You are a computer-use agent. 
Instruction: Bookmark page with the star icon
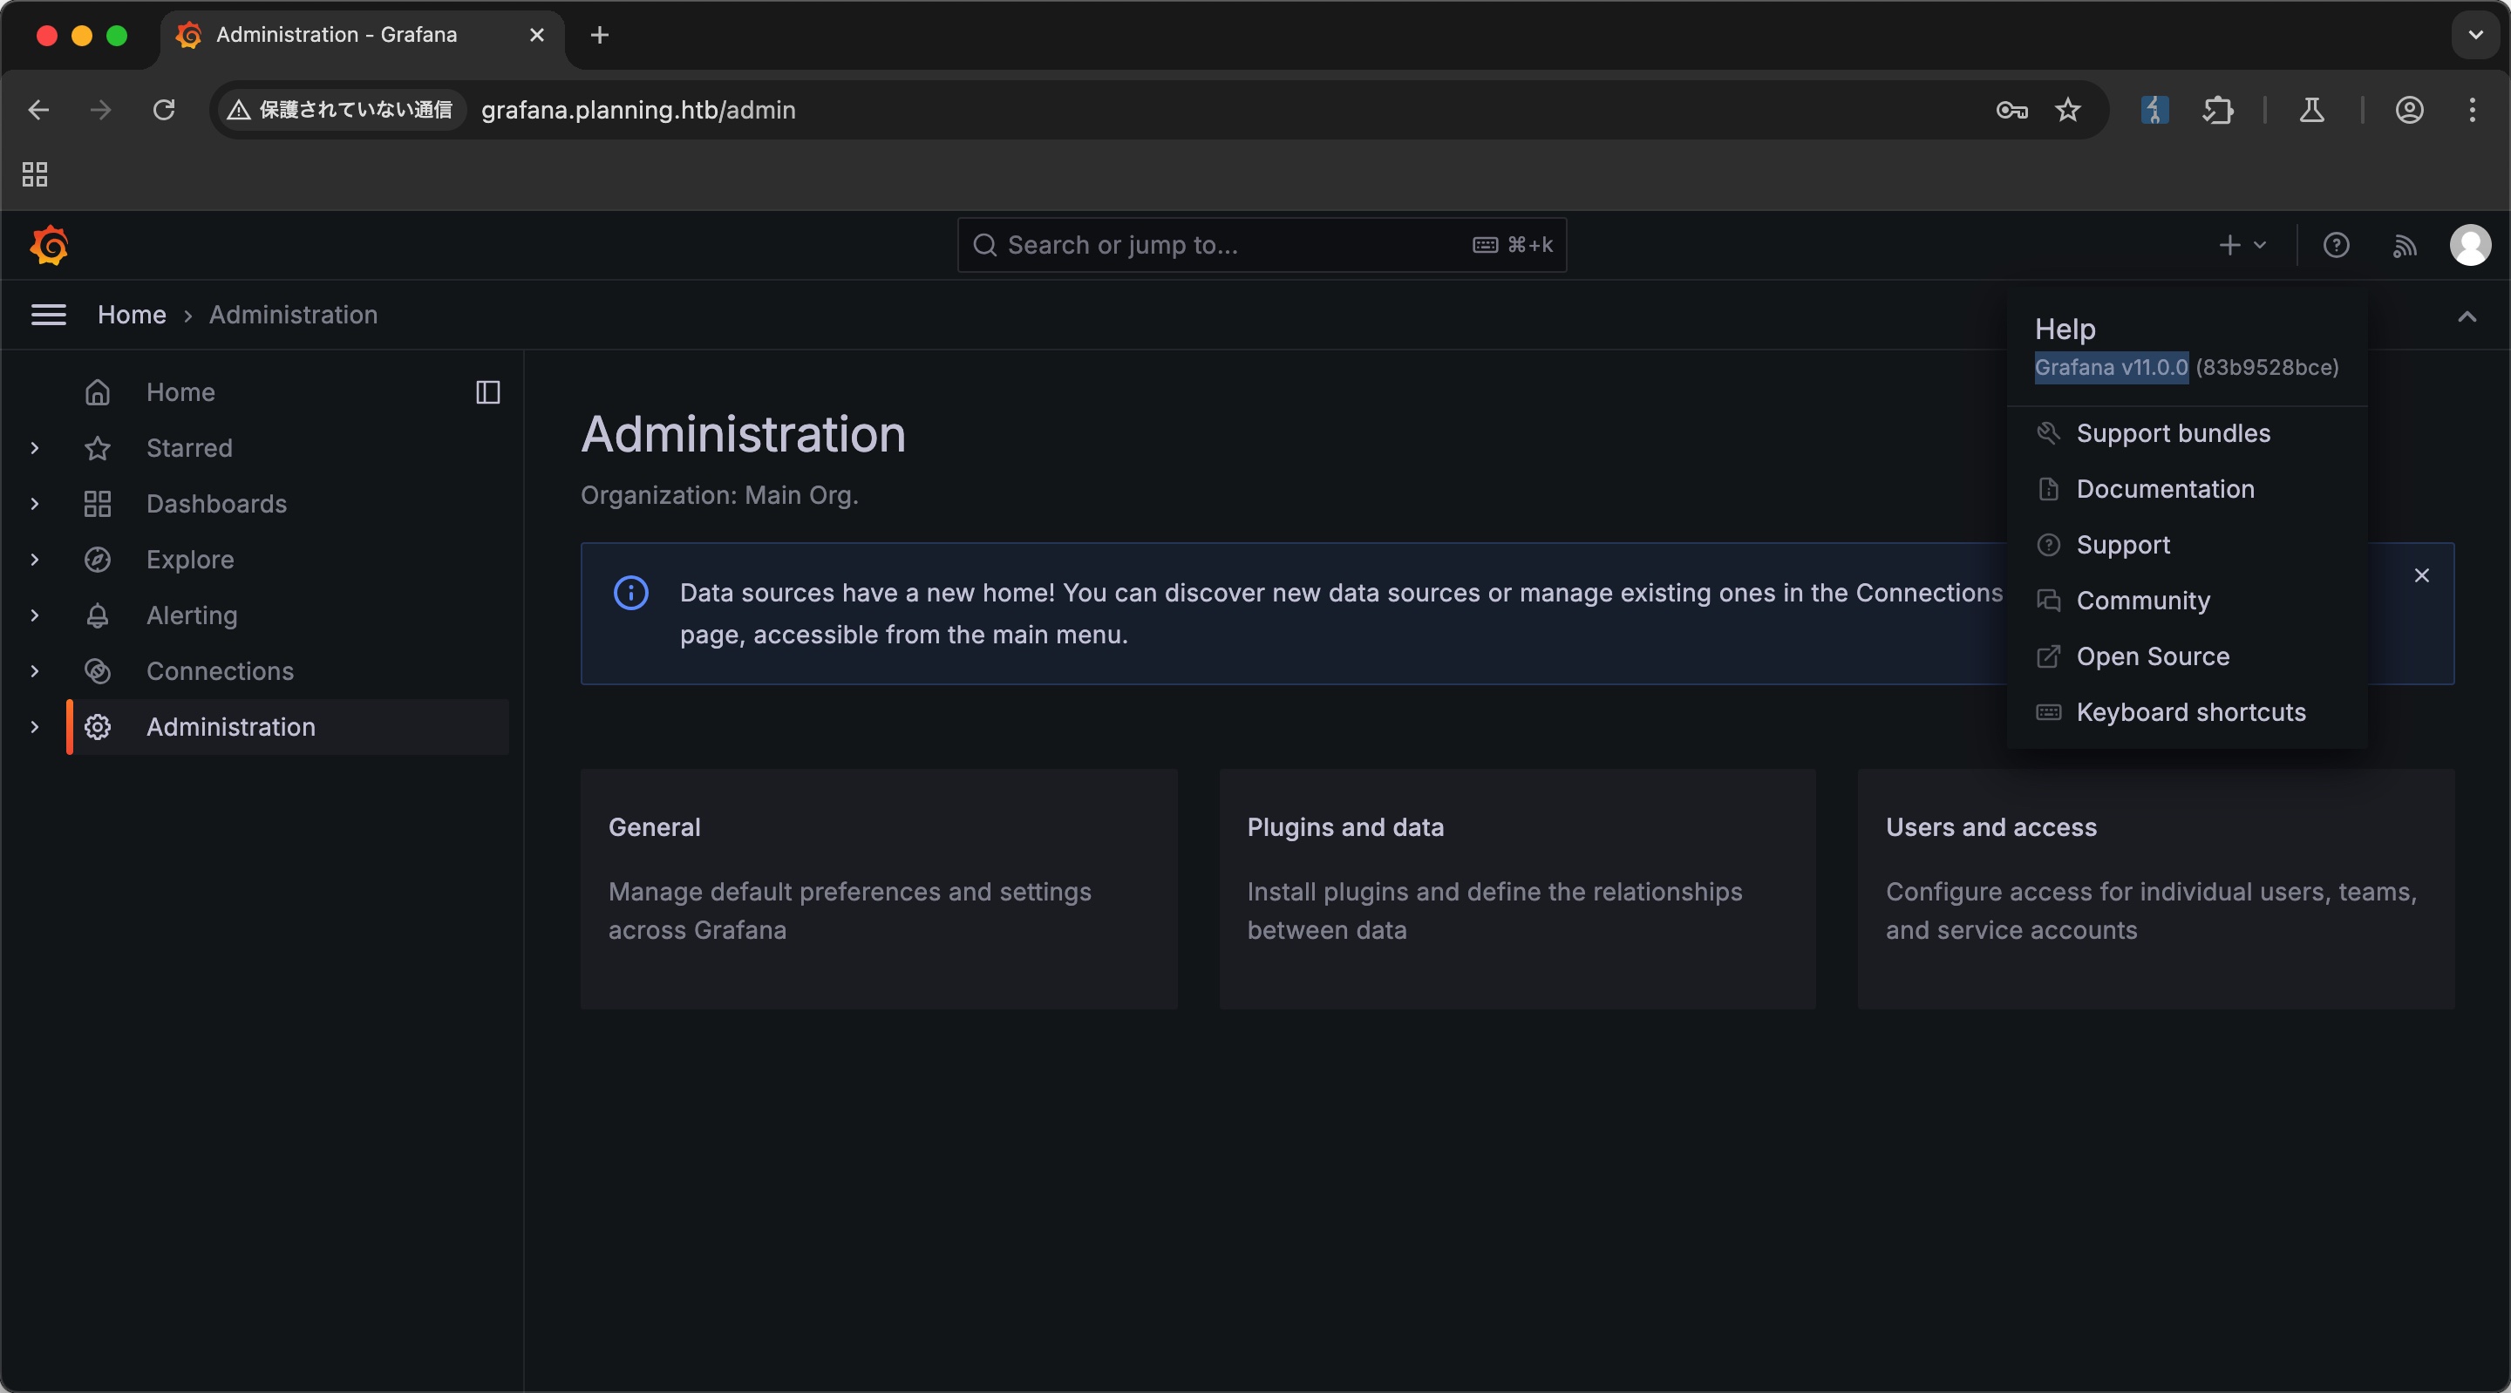2067,110
